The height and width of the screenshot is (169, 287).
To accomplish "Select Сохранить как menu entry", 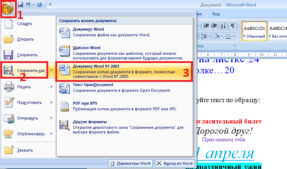I will 25,70.
